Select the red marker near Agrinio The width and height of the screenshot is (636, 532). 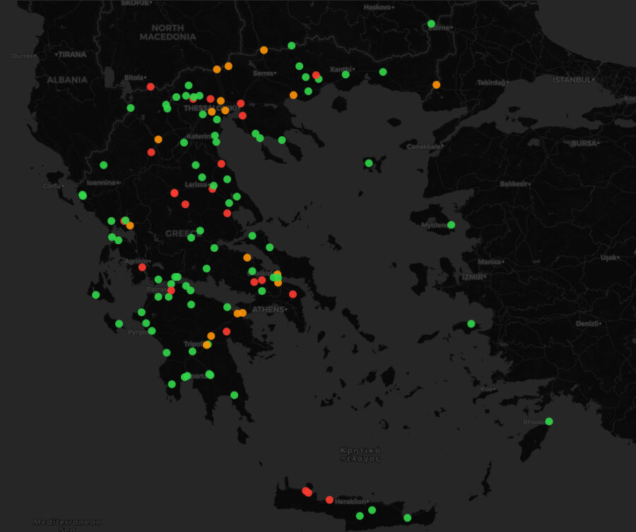[142, 267]
